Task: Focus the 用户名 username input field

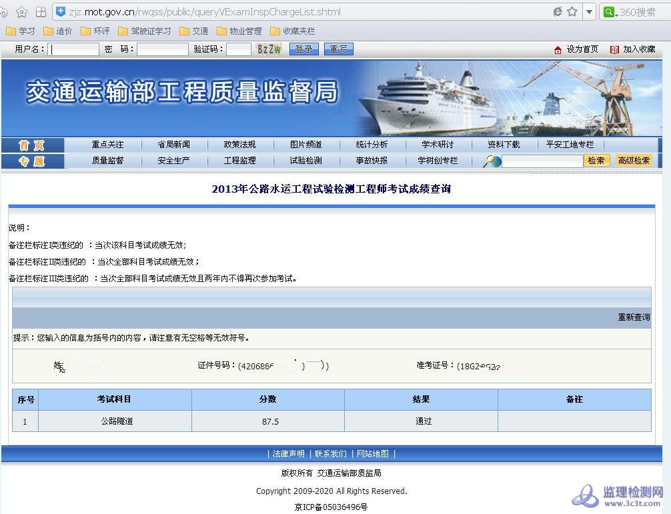Action: click(x=74, y=49)
